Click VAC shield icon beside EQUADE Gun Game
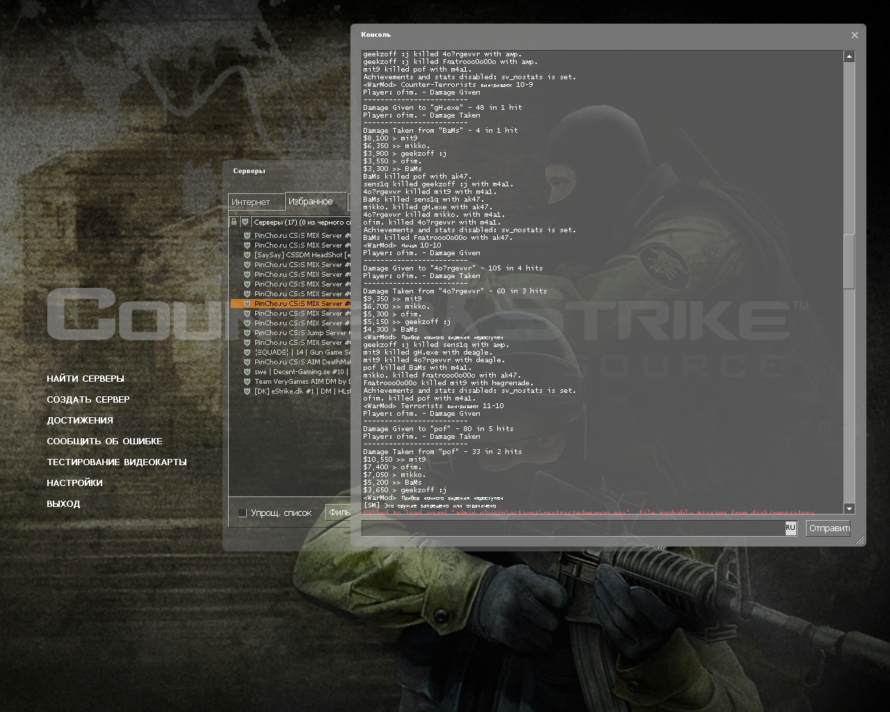890x712 pixels. [x=247, y=353]
